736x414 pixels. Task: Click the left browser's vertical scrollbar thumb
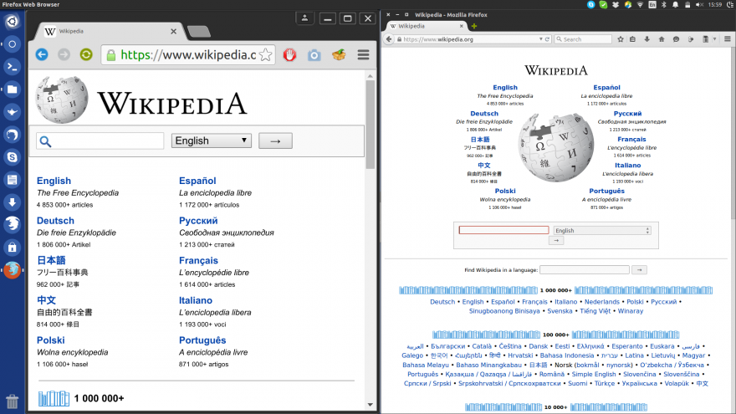(x=371, y=125)
